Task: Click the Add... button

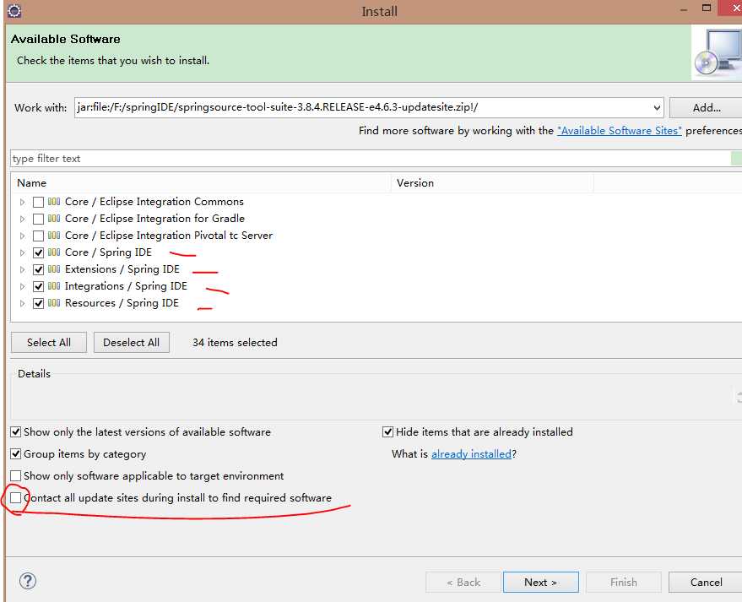Action: click(x=706, y=108)
